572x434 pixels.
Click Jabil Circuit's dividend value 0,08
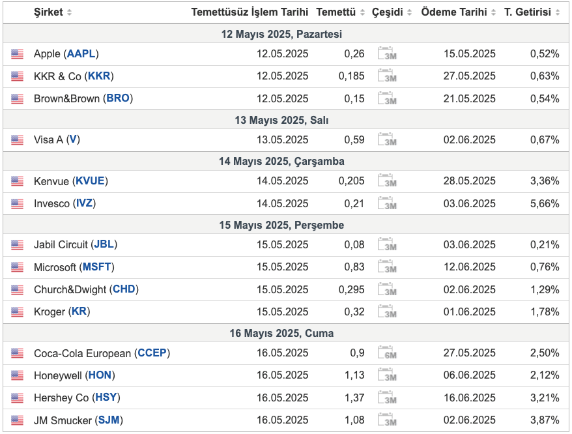(354, 244)
